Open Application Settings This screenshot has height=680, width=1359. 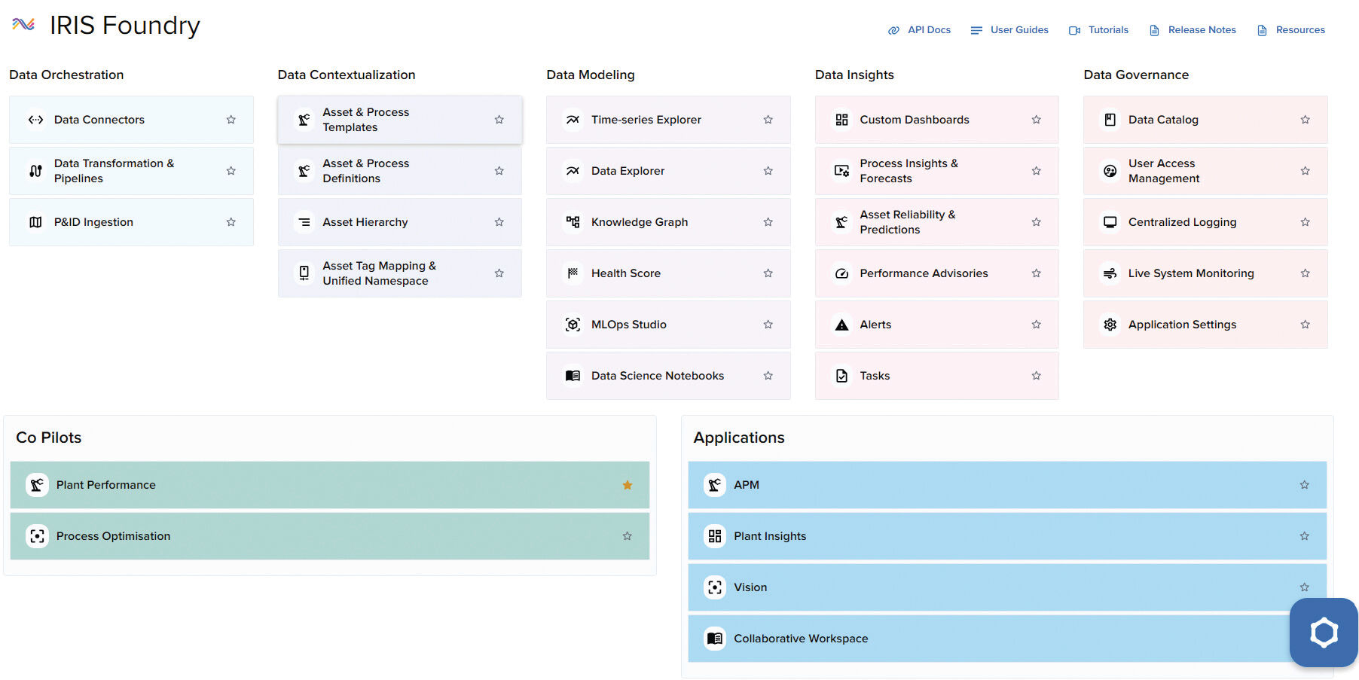click(x=1181, y=324)
